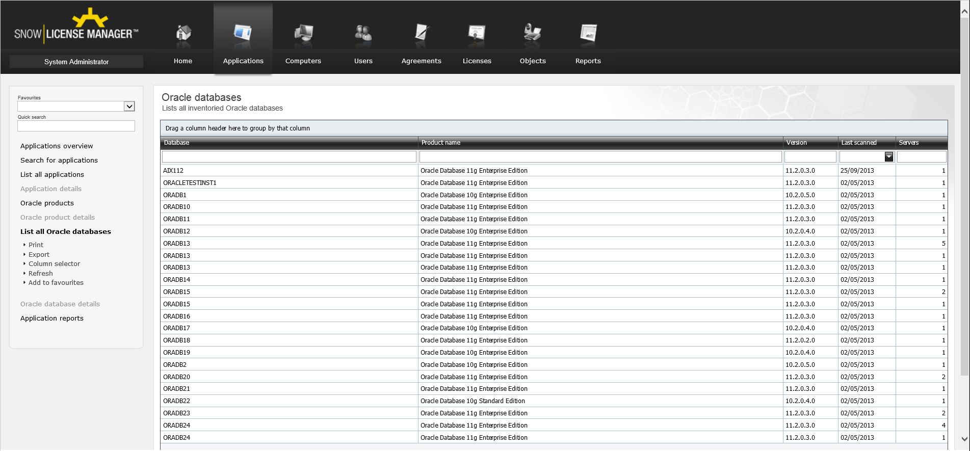
Task: Click Print in the sidebar
Action: tap(36, 245)
